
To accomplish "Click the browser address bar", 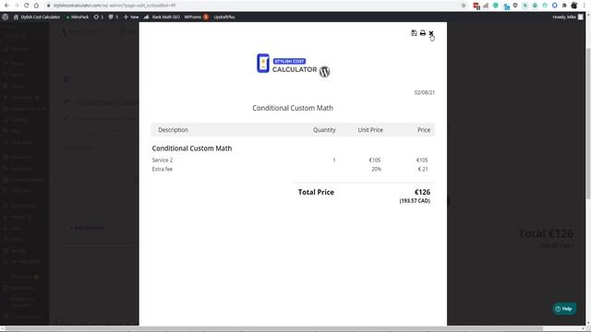I will 252,6.
